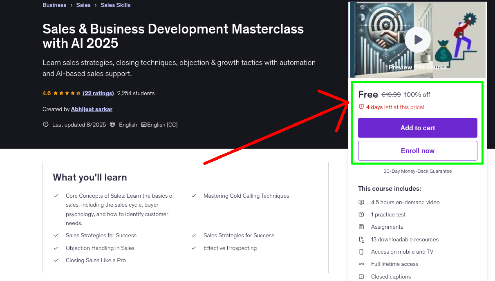Click the alarm clock icon near price
This screenshot has width=495, height=281.
(x=361, y=107)
